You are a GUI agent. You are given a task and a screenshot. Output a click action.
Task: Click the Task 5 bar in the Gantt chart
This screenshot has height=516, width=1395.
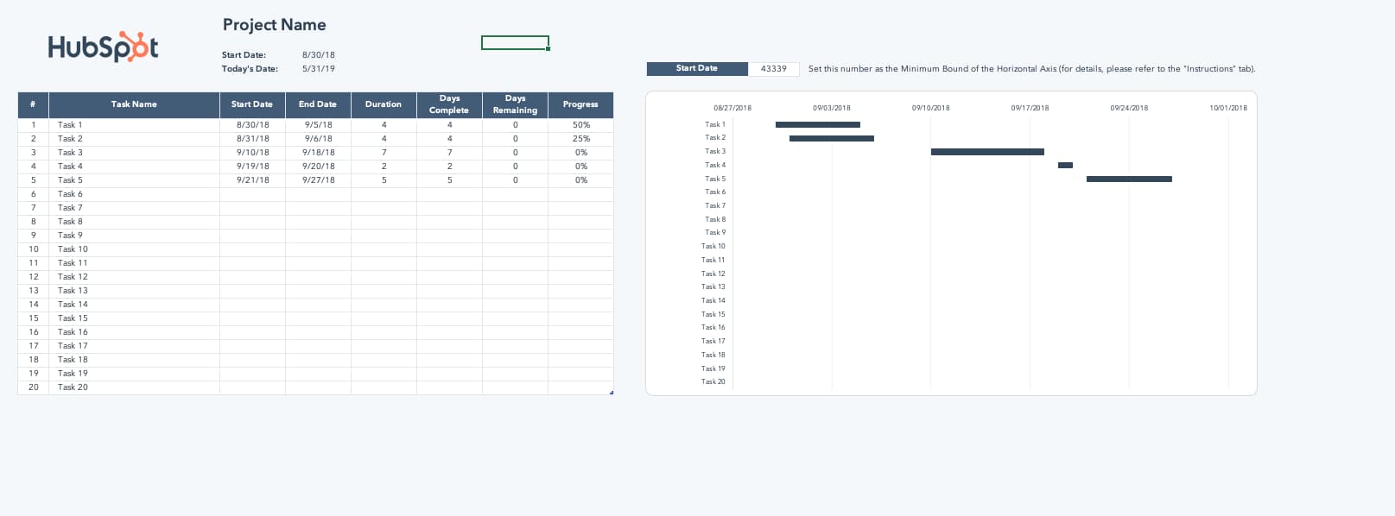pyautogui.click(x=1128, y=179)
